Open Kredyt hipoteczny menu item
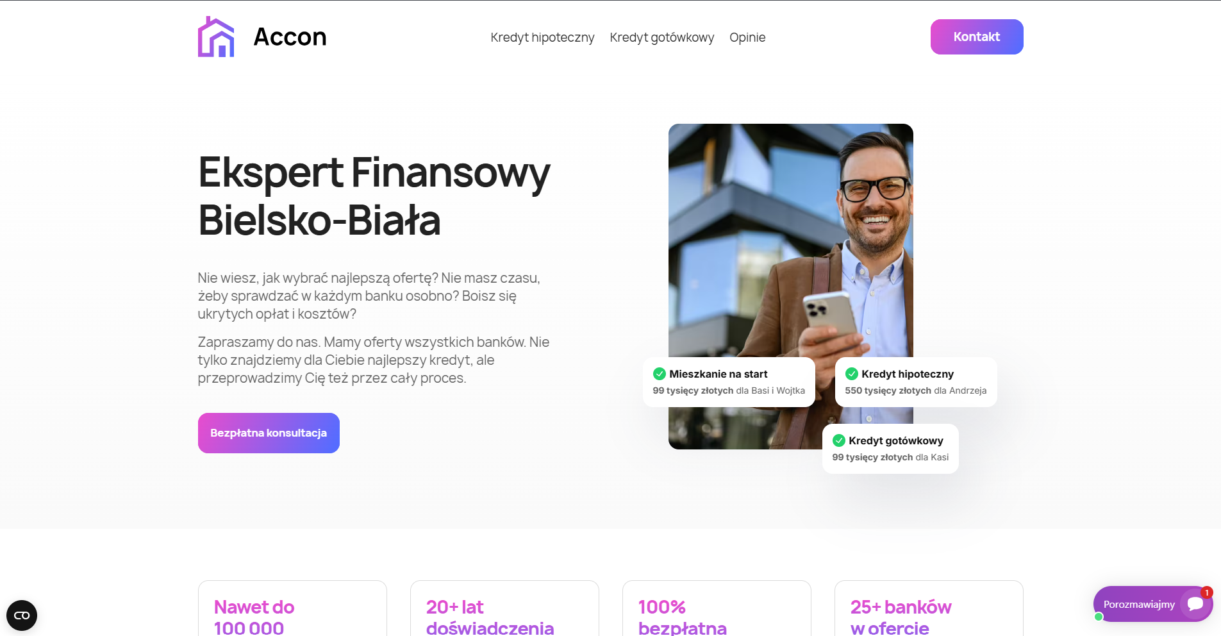 coord(542,37)
